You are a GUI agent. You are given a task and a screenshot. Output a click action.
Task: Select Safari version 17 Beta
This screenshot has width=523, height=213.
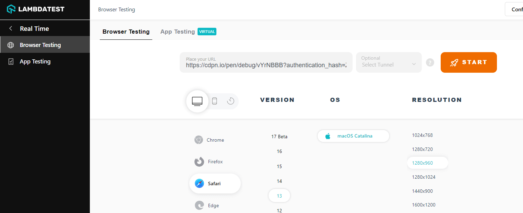(x=279, y=137)
